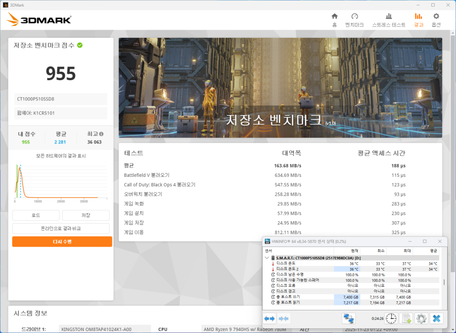Open HWiNFO sensor settings gear
The height and width of the screenshot is (333, 456).
click(x=421, y=318)
